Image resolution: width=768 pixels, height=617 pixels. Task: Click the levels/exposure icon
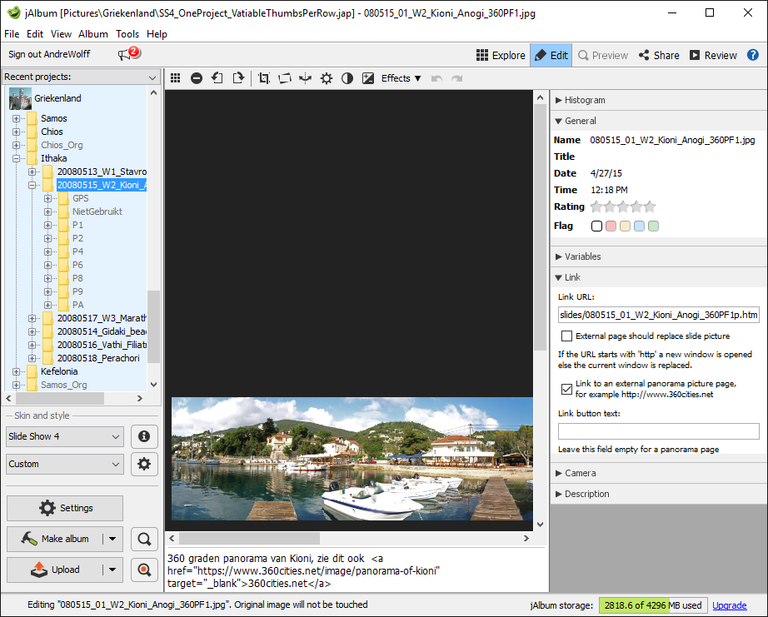click(368, 78)
